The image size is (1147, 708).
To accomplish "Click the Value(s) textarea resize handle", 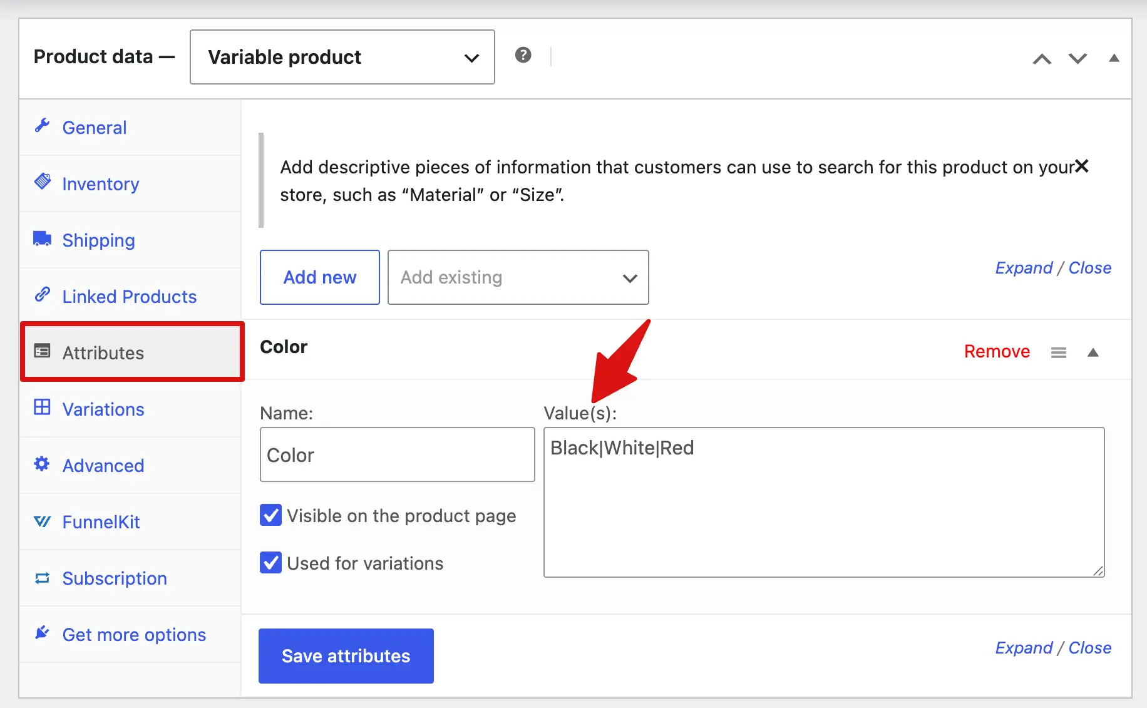I will pos(1098,571).
